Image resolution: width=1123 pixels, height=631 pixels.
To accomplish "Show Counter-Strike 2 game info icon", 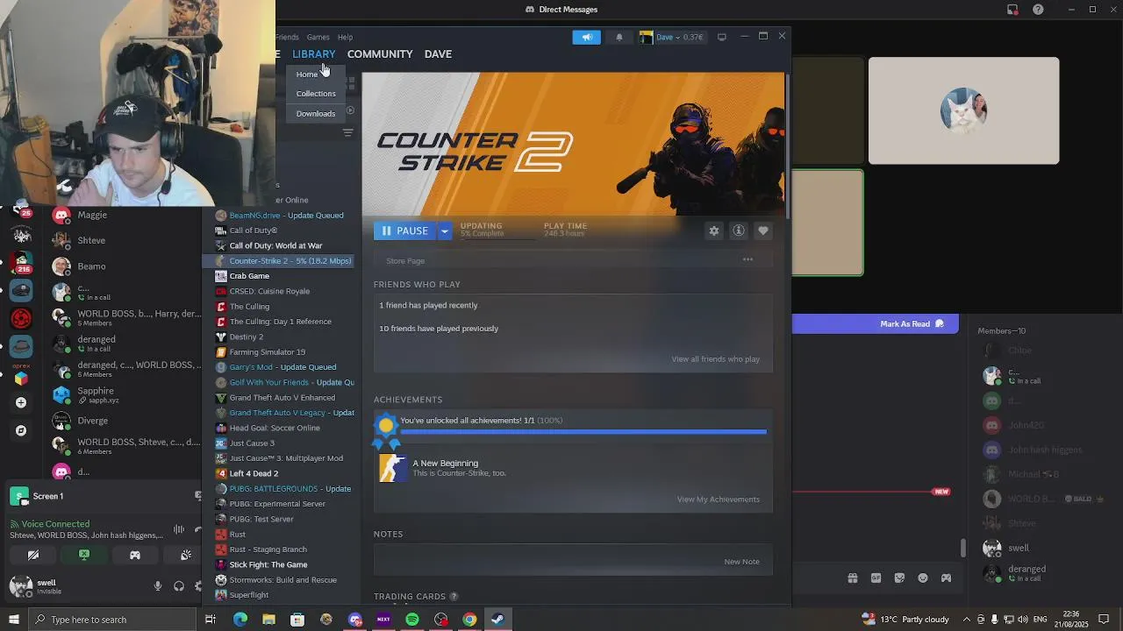I will click(739, 230).
